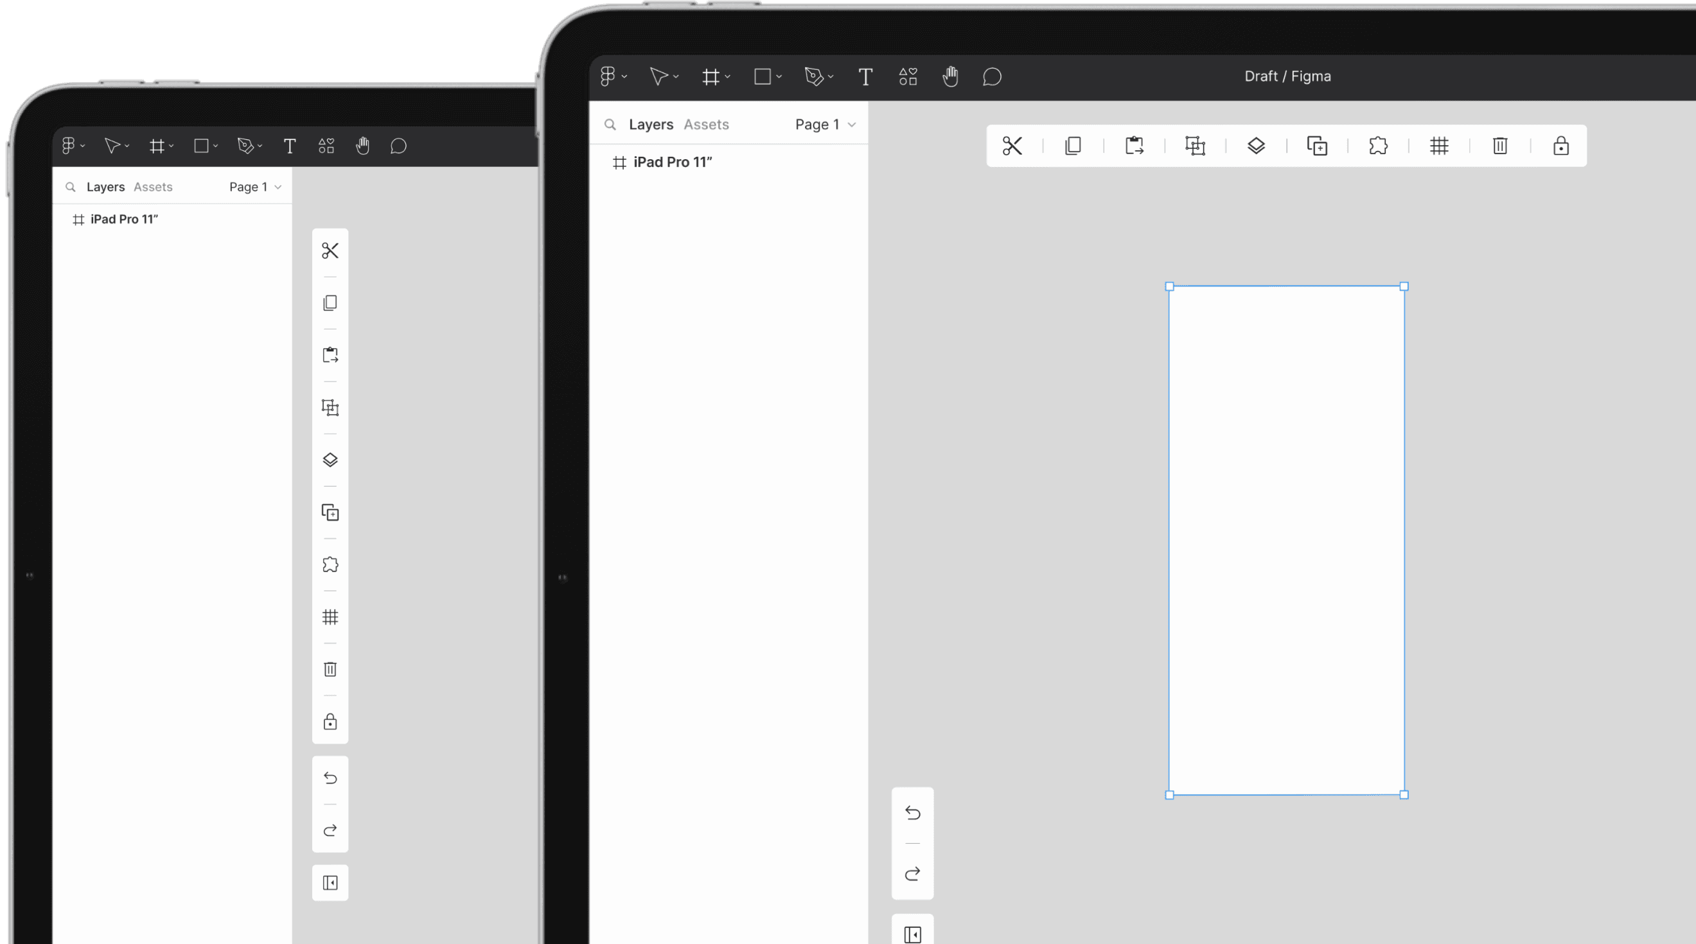Click the Plugins puzzle icon in vertical toolbar
Image resolution: width=1696 pixels, height=944 pixels.
(x=330, y=565)
